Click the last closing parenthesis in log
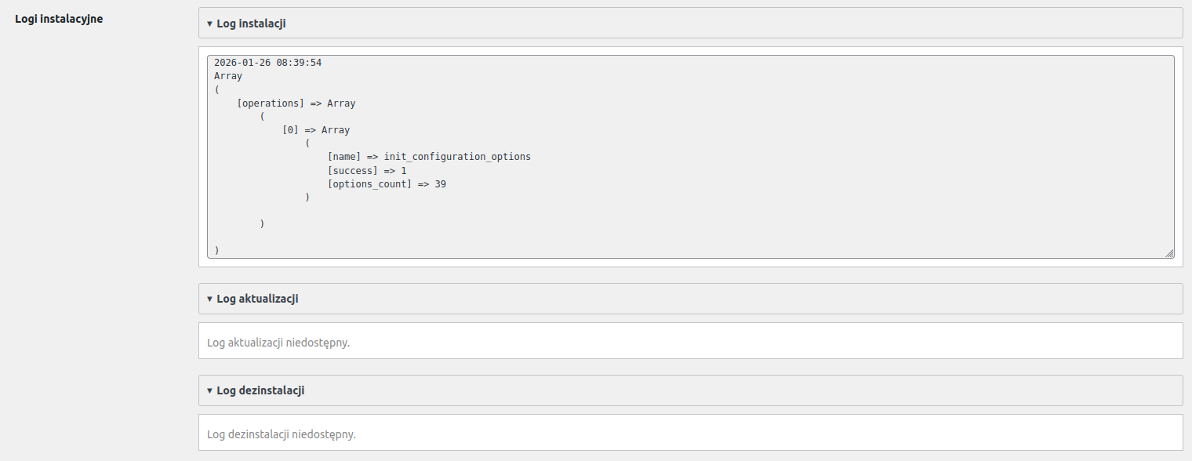Image resolution: width=1192 pixels, height=461 pixels. (216, 250)
